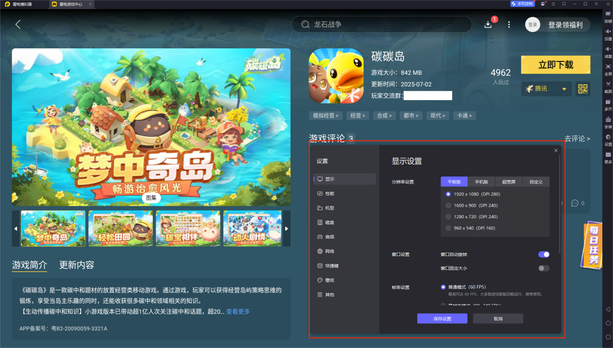This screenshot has width=613, height=348.
Task: Click the search field showing 龙石战争
Action: coord(381,24)
